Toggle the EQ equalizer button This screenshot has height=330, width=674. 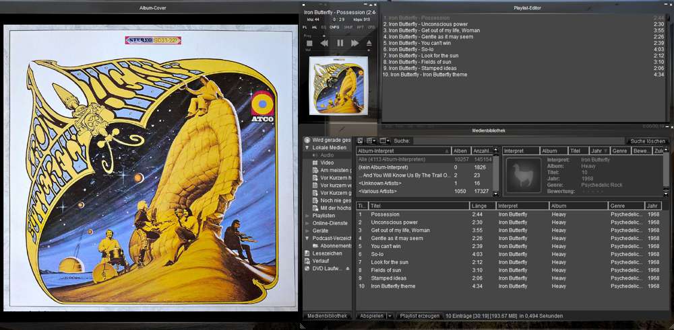[x=324, y=28]
